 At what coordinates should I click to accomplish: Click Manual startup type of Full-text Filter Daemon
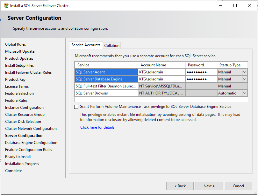pyautogui.click(x=232, y=86)
